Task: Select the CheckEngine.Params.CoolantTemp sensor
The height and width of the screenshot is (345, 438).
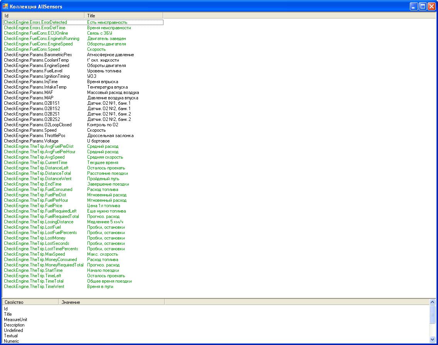Action: coord(36,60)
